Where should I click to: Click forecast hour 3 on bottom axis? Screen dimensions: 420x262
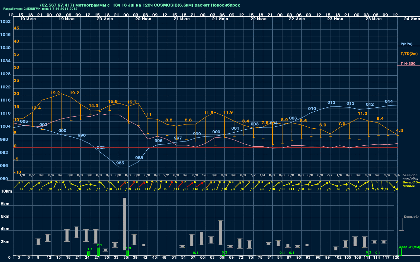click(x=19, y=258)
